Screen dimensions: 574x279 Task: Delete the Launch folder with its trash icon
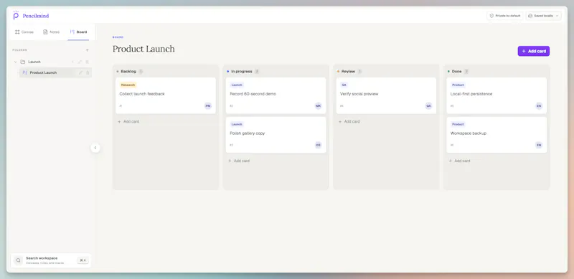click(x=87, y=62)
